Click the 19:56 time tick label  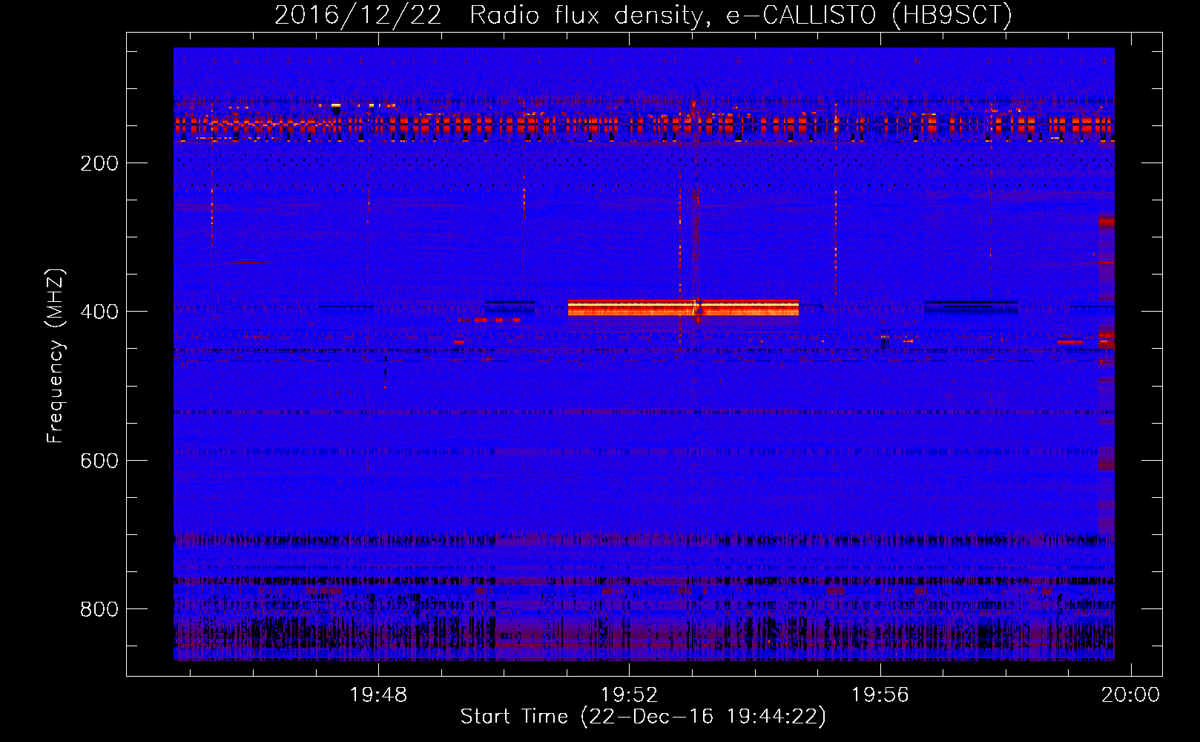click(x=880, y=695)
